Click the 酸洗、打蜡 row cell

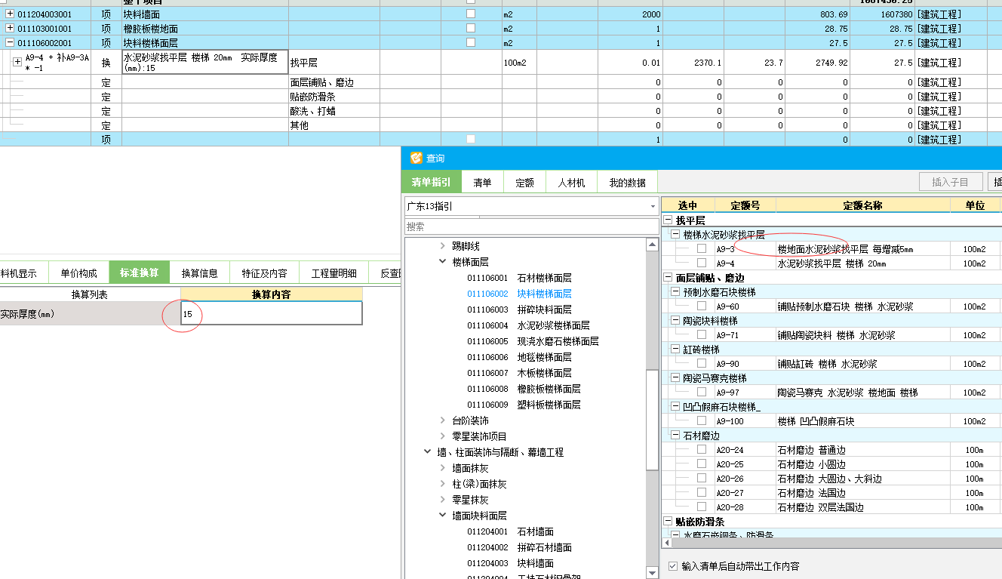[x=334, y=111]
